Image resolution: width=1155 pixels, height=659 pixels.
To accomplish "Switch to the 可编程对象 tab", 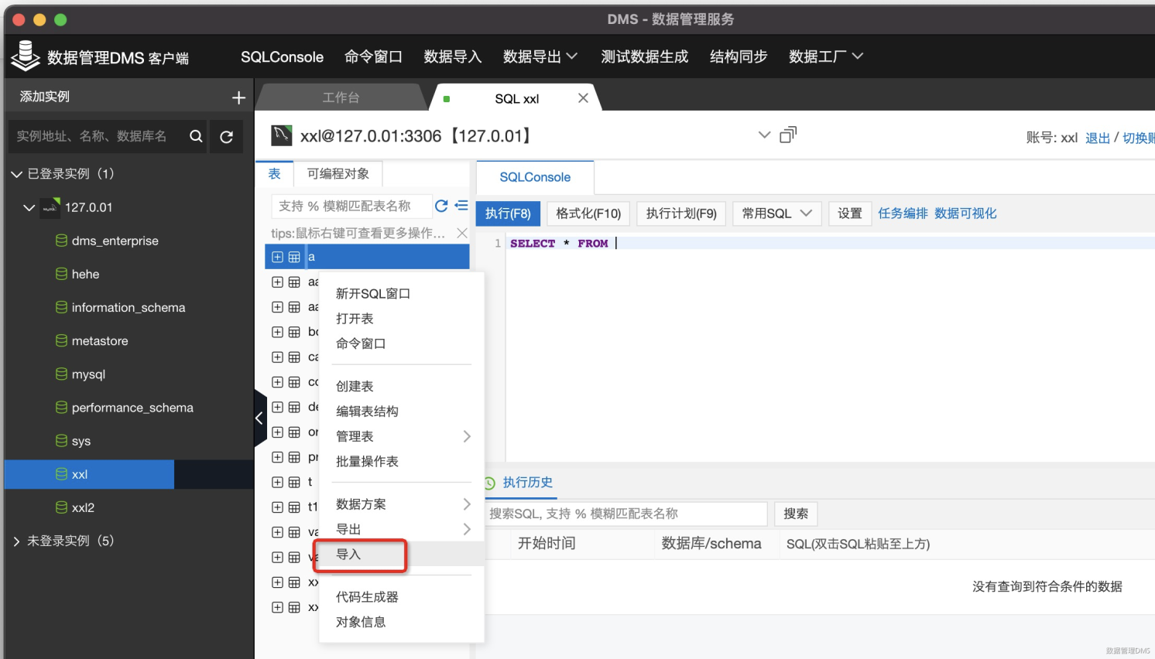I will (x=338, y=174).
